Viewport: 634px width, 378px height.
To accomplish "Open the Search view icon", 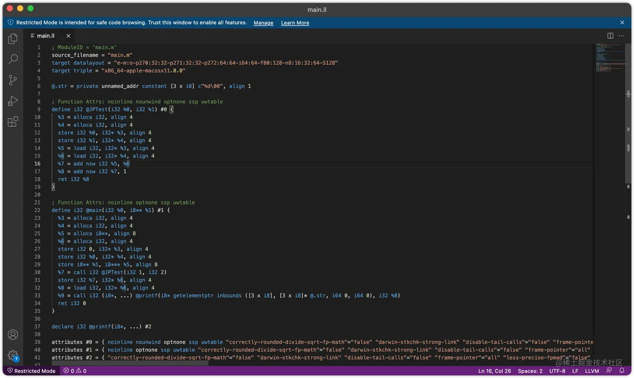I will [13, 59].
